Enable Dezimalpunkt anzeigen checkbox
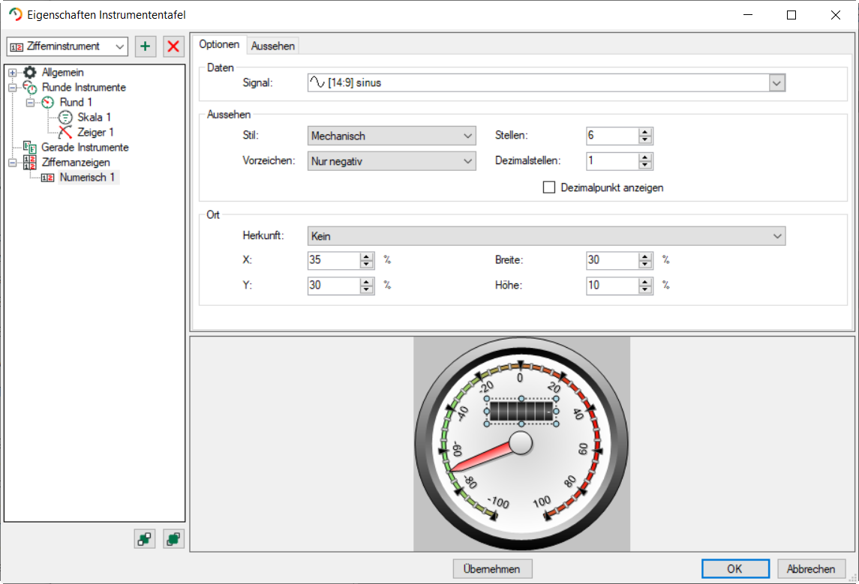This screenshot has width=859, height=584. [x=548, y=187]
